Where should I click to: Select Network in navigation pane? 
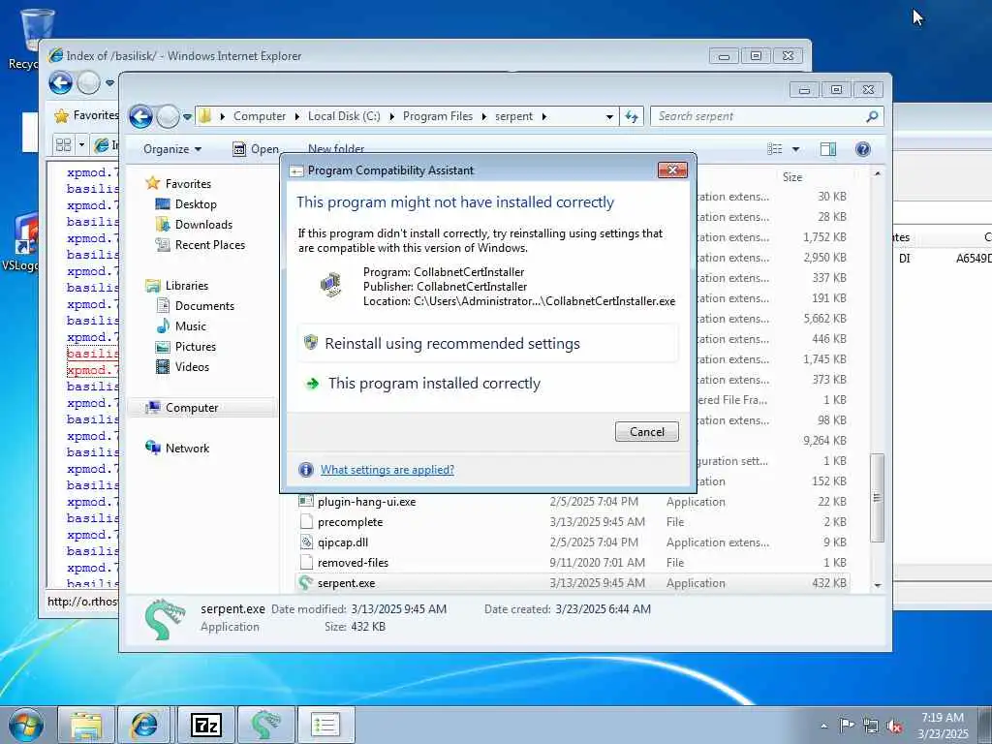point(177,448)
